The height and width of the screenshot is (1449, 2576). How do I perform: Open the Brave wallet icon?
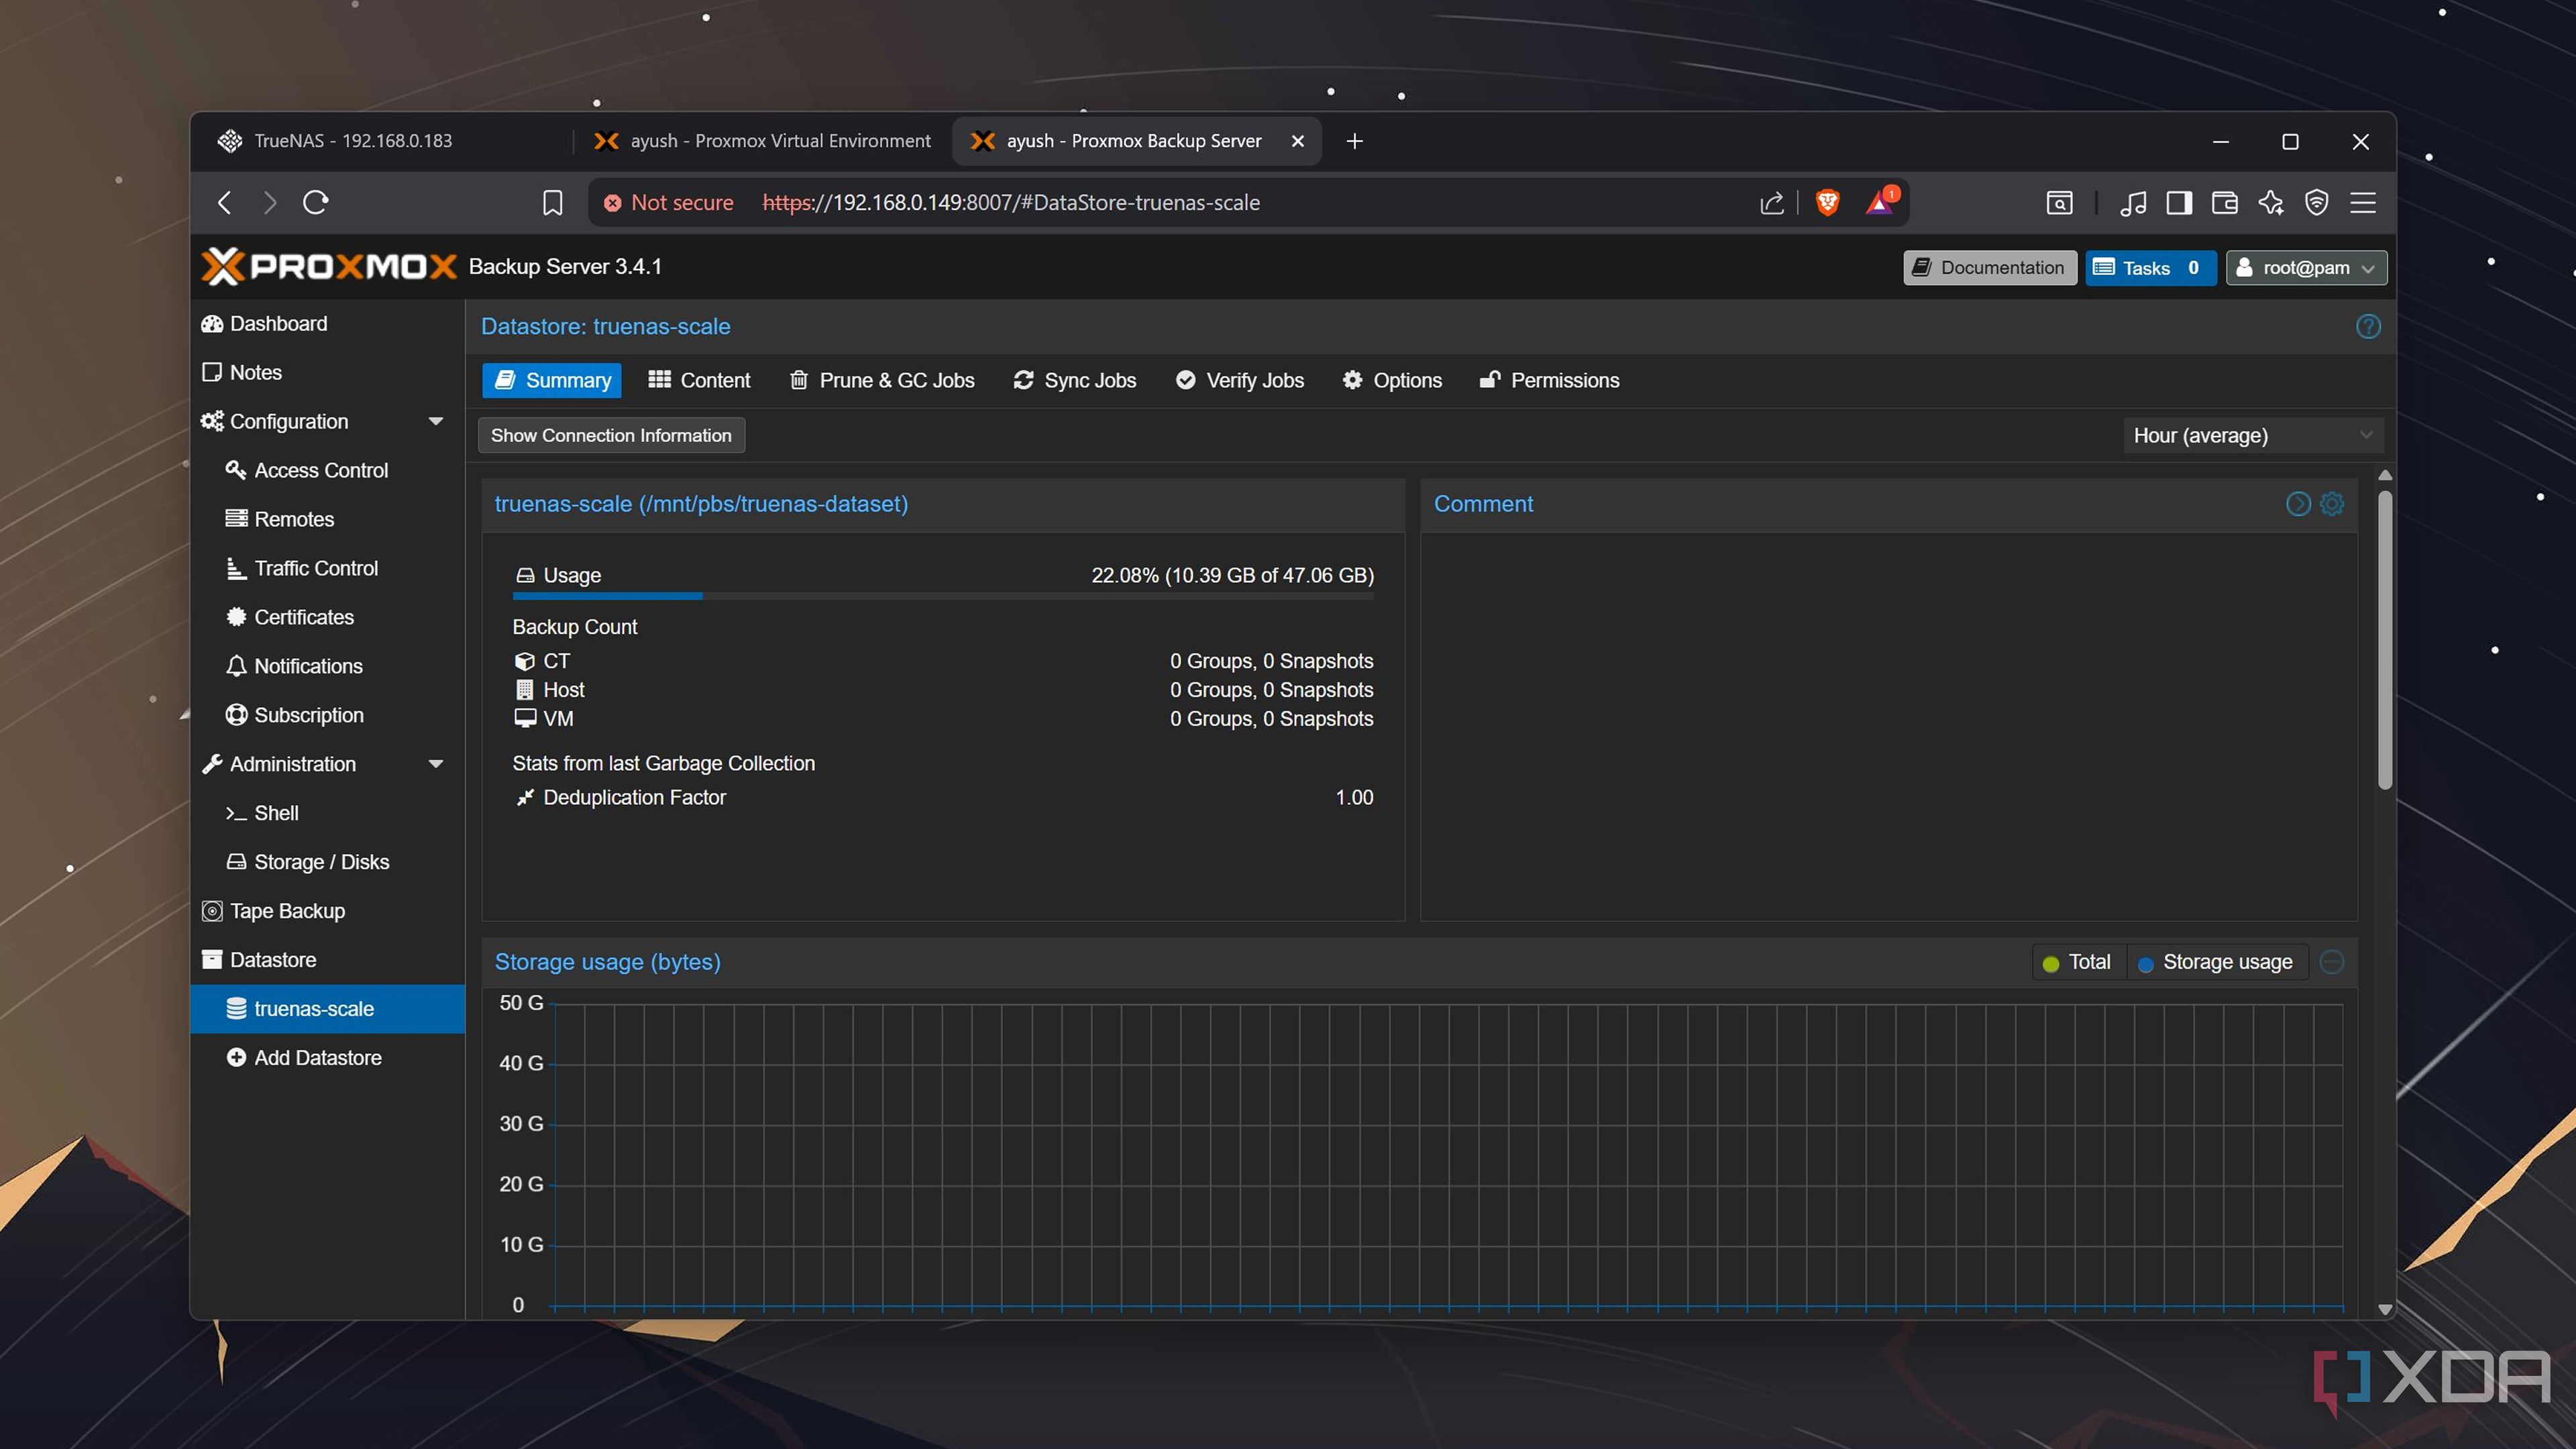2225,203
